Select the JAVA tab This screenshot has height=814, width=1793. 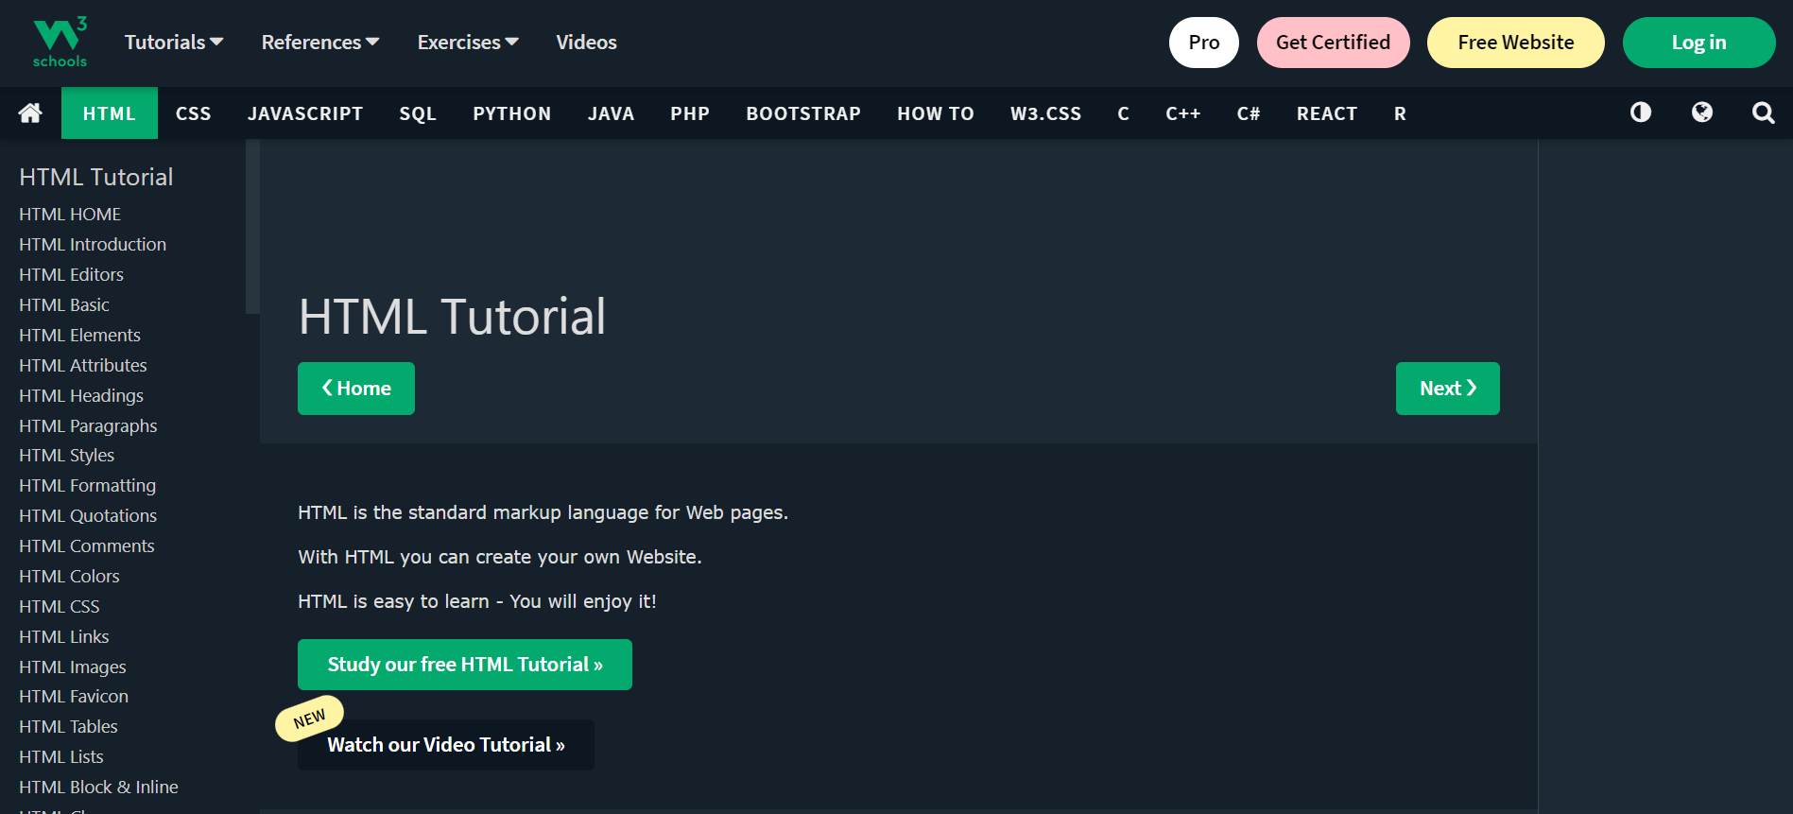(x=611, y=113)
